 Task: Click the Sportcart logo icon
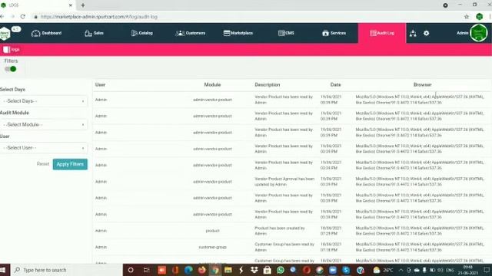[5, 34]
